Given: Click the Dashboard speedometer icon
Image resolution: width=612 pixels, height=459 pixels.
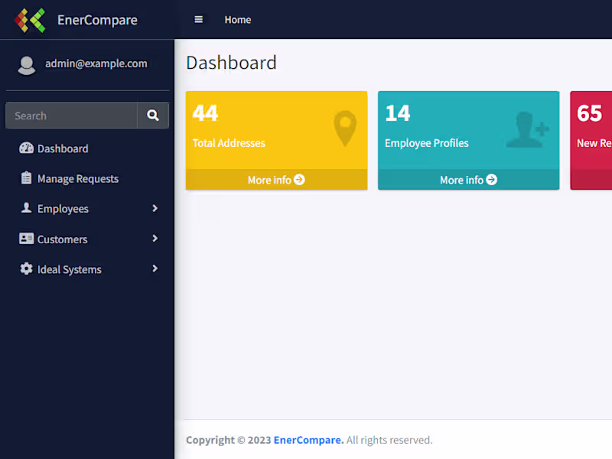Looking at the screenshot, I should pyautogui.click(x=26, y=148).
